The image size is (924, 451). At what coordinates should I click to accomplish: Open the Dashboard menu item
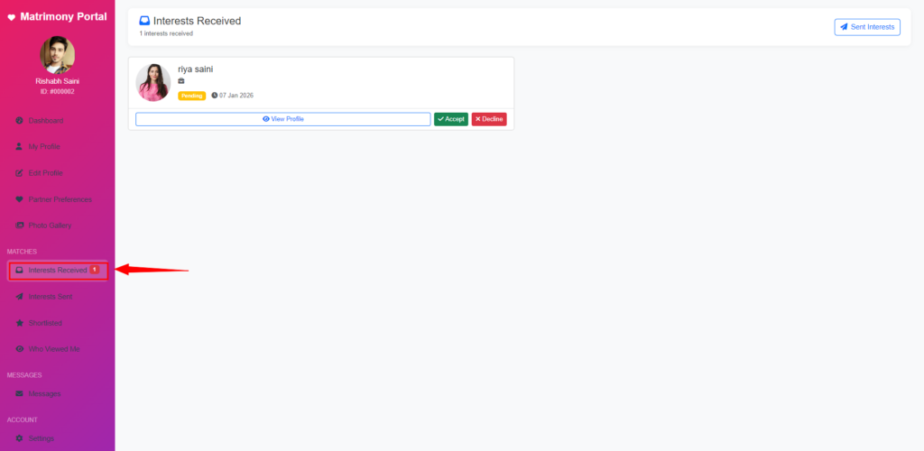point(57,121)
